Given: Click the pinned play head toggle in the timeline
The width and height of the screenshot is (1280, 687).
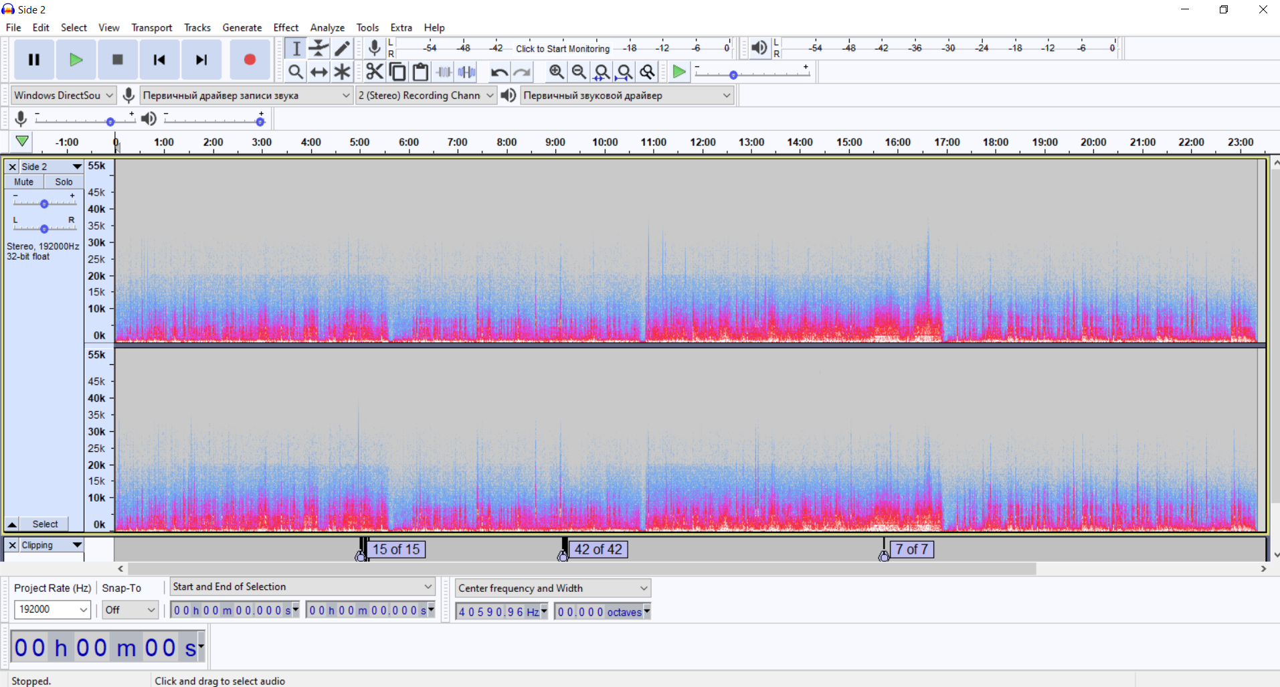Looking at the screenshot, I should click(22, 141).
